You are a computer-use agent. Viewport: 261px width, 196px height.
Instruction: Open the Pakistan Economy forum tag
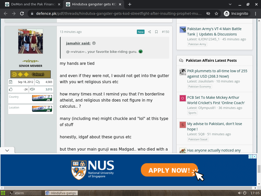point(200,87)
